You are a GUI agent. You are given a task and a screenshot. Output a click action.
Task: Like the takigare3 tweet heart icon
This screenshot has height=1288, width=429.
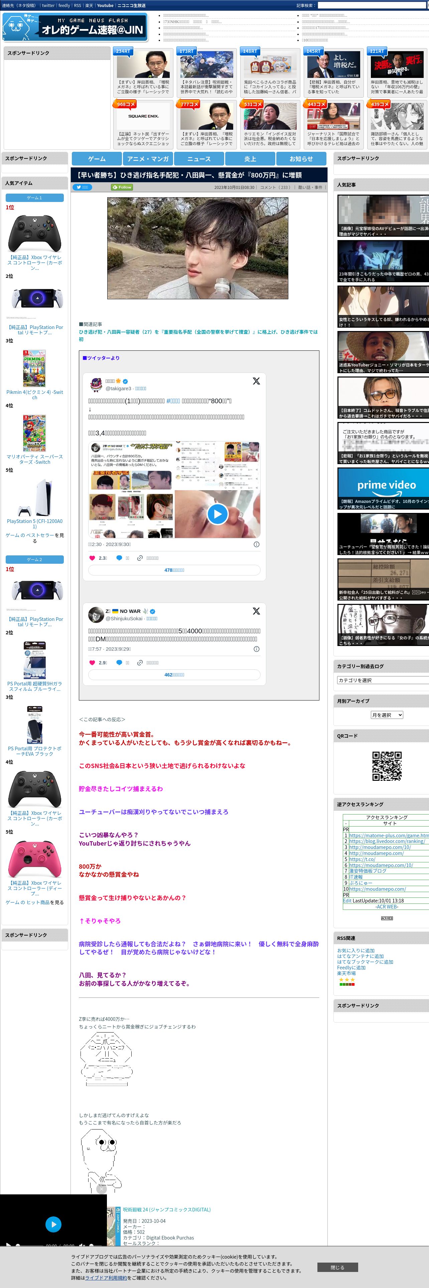click(92, 558)
